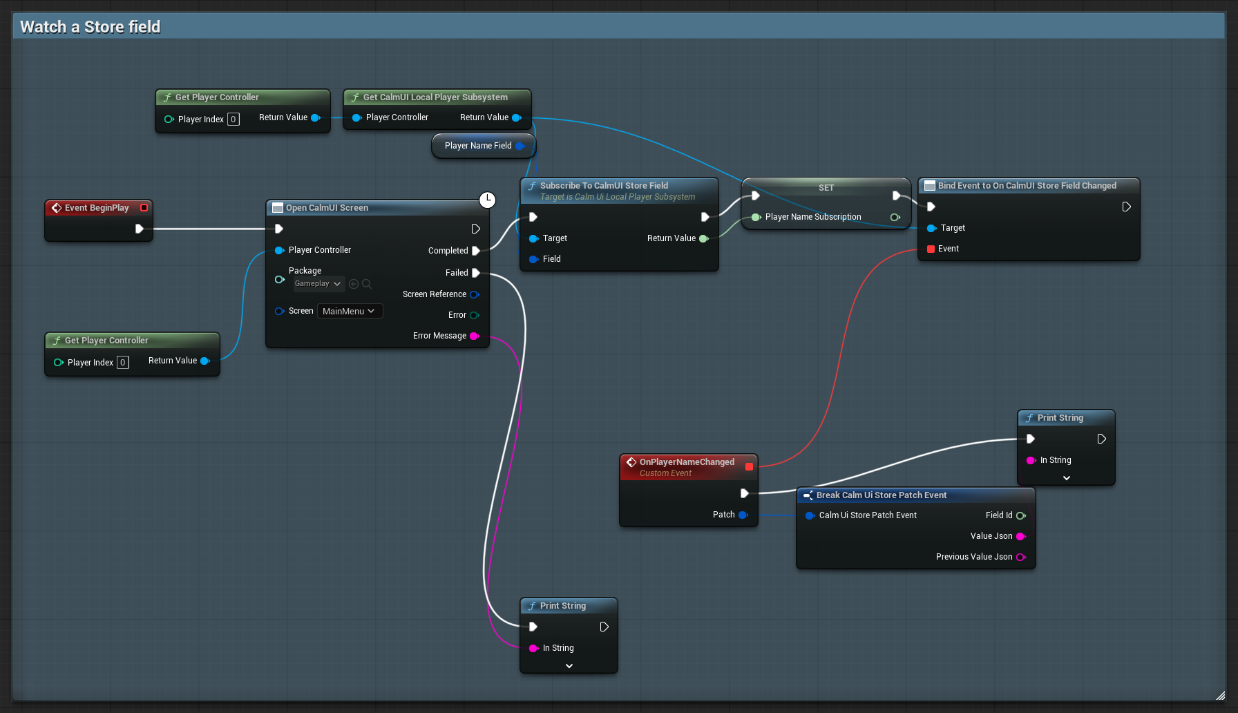1238x713 pixels.
Task: Click the Screen Reference output pin
Action: click(x=475, y=294)
